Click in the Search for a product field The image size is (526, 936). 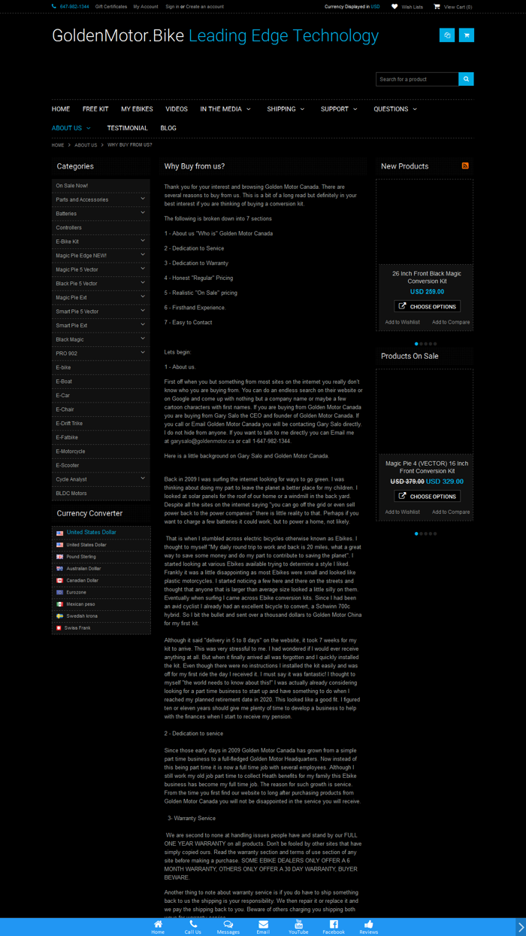(x=417, y=79)
